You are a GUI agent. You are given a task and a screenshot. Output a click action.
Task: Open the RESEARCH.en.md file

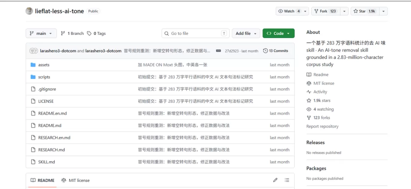tap(54, 138)
